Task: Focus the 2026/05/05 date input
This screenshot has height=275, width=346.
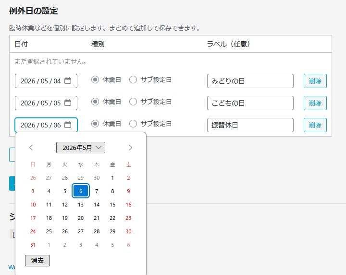Action: click(x=46, y=103)
